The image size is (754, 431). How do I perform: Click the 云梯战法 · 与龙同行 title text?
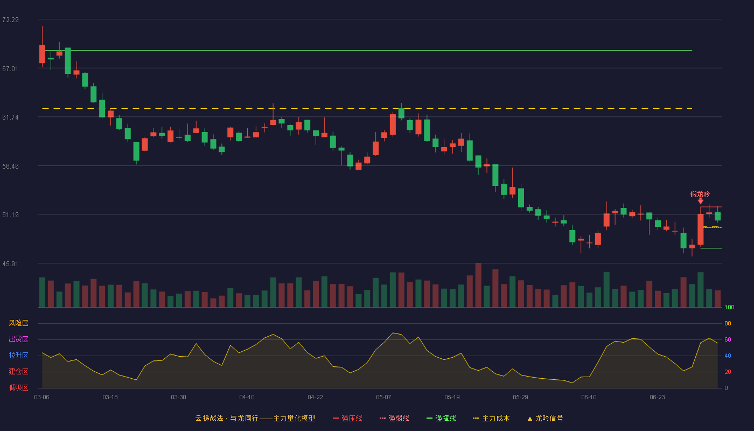pos(226,418)
